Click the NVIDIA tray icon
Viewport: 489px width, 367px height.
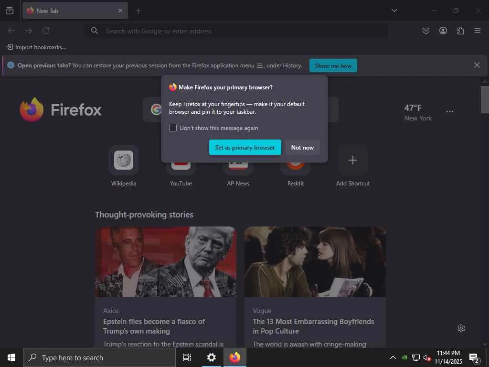pyautogui.click(x=404, y=357)
